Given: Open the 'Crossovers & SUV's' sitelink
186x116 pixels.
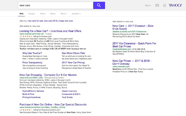Looking at the screenshot, I should 71,94.
